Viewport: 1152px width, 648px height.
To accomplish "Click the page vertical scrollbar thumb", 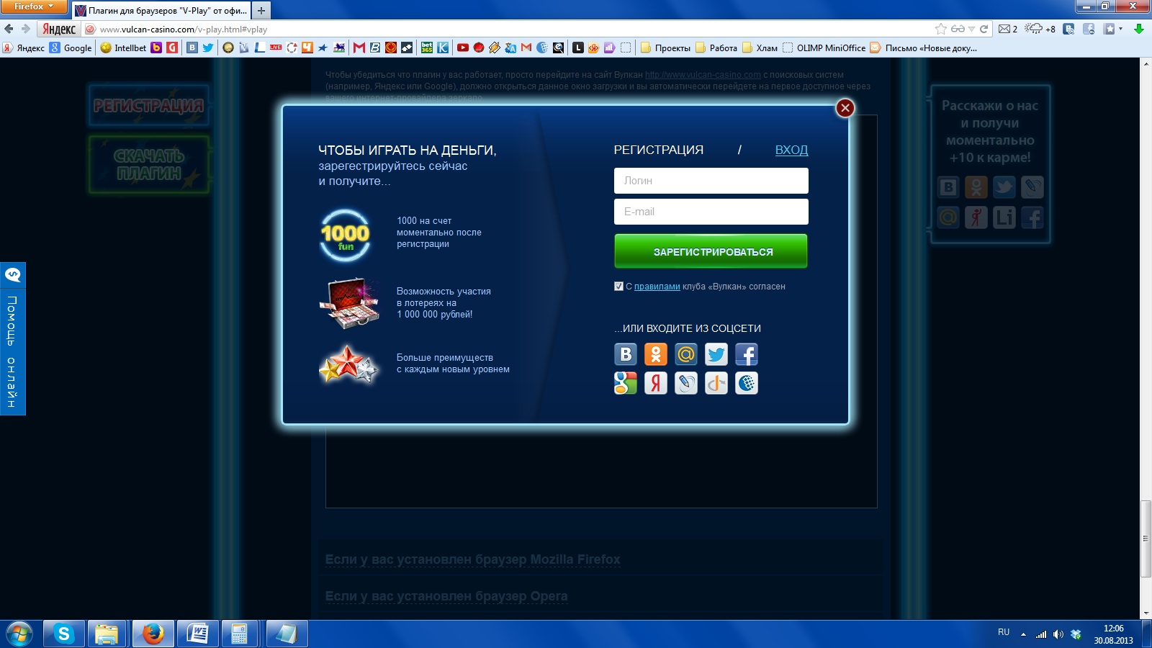I will (1146, 538).
